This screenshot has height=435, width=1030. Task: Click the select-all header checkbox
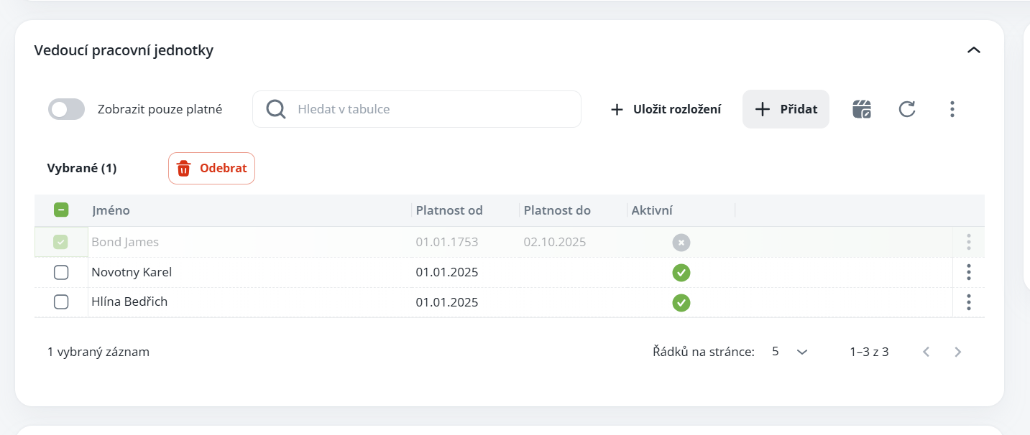61,210
